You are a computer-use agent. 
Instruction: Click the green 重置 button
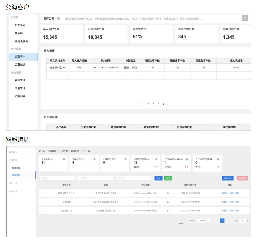[x=168, y=178]
